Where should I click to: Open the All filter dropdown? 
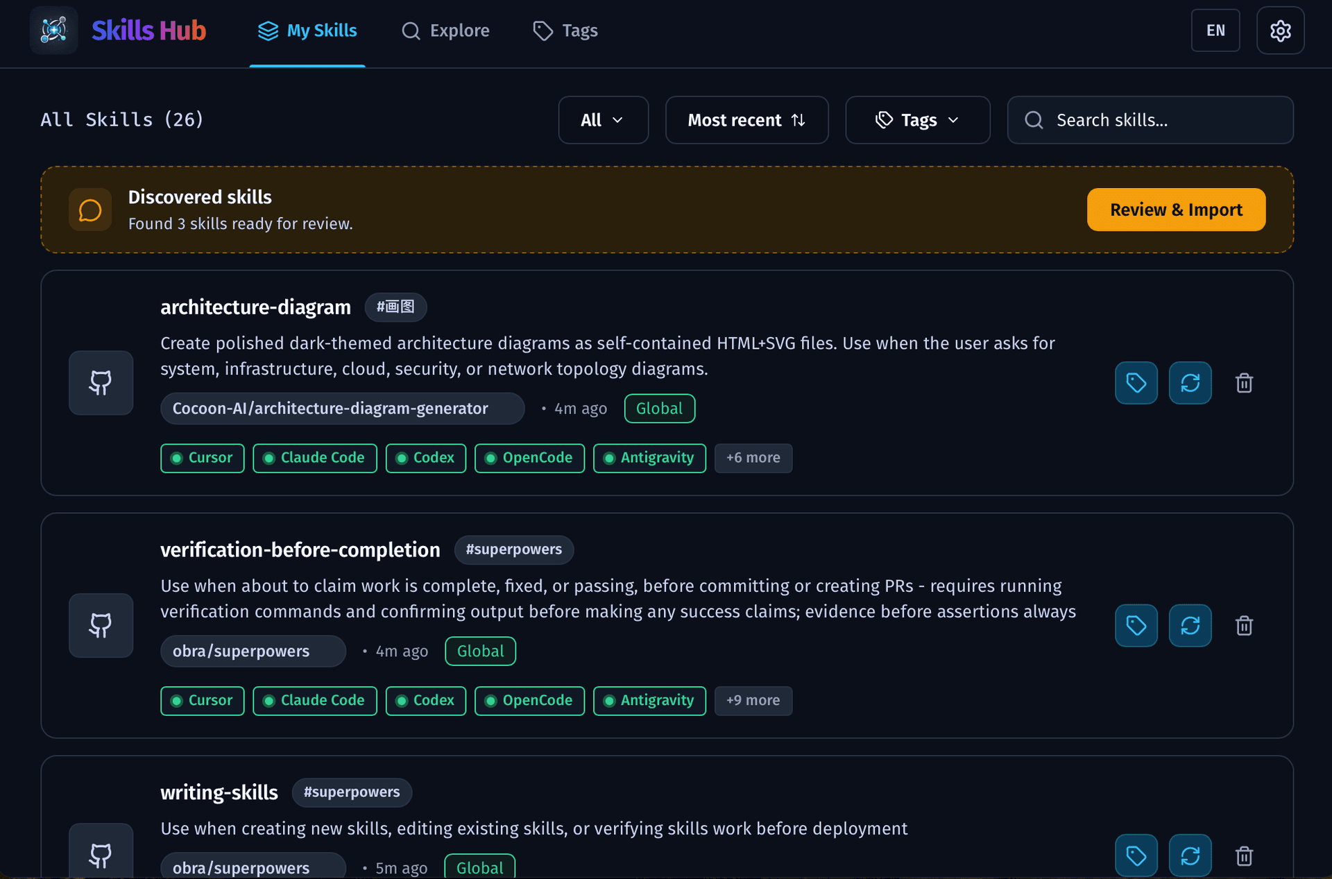(604, 120)
